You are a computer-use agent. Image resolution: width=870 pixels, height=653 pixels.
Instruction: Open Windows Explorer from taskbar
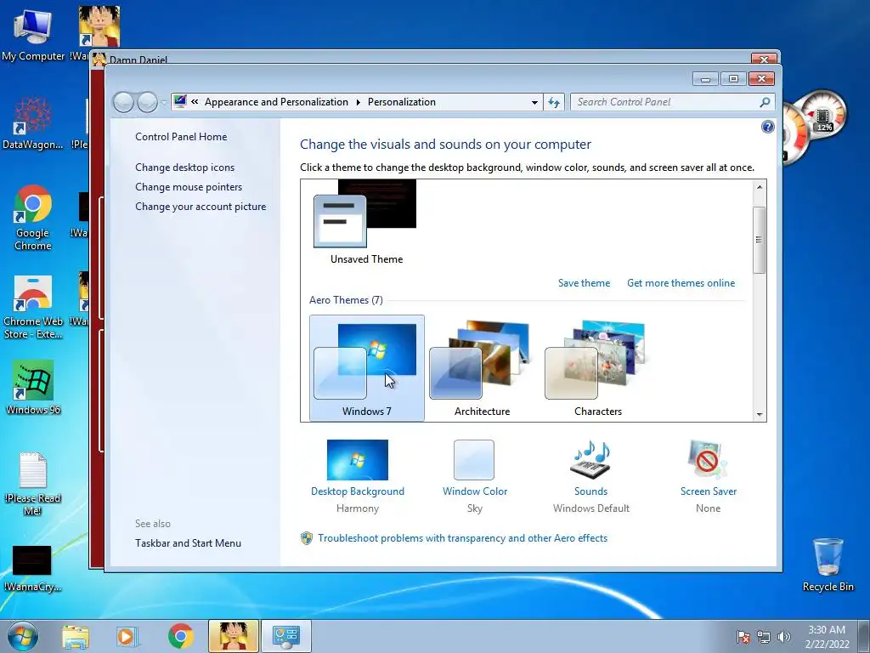click(x=75, y=636)
